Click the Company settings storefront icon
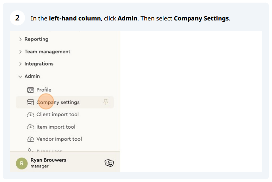 point(31,102)
